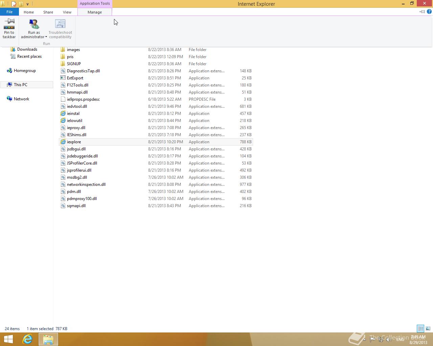This screenshot has height=346, width=433.
Task: Switch to the View ribbon tab
Action: click(x=67, y=12)
